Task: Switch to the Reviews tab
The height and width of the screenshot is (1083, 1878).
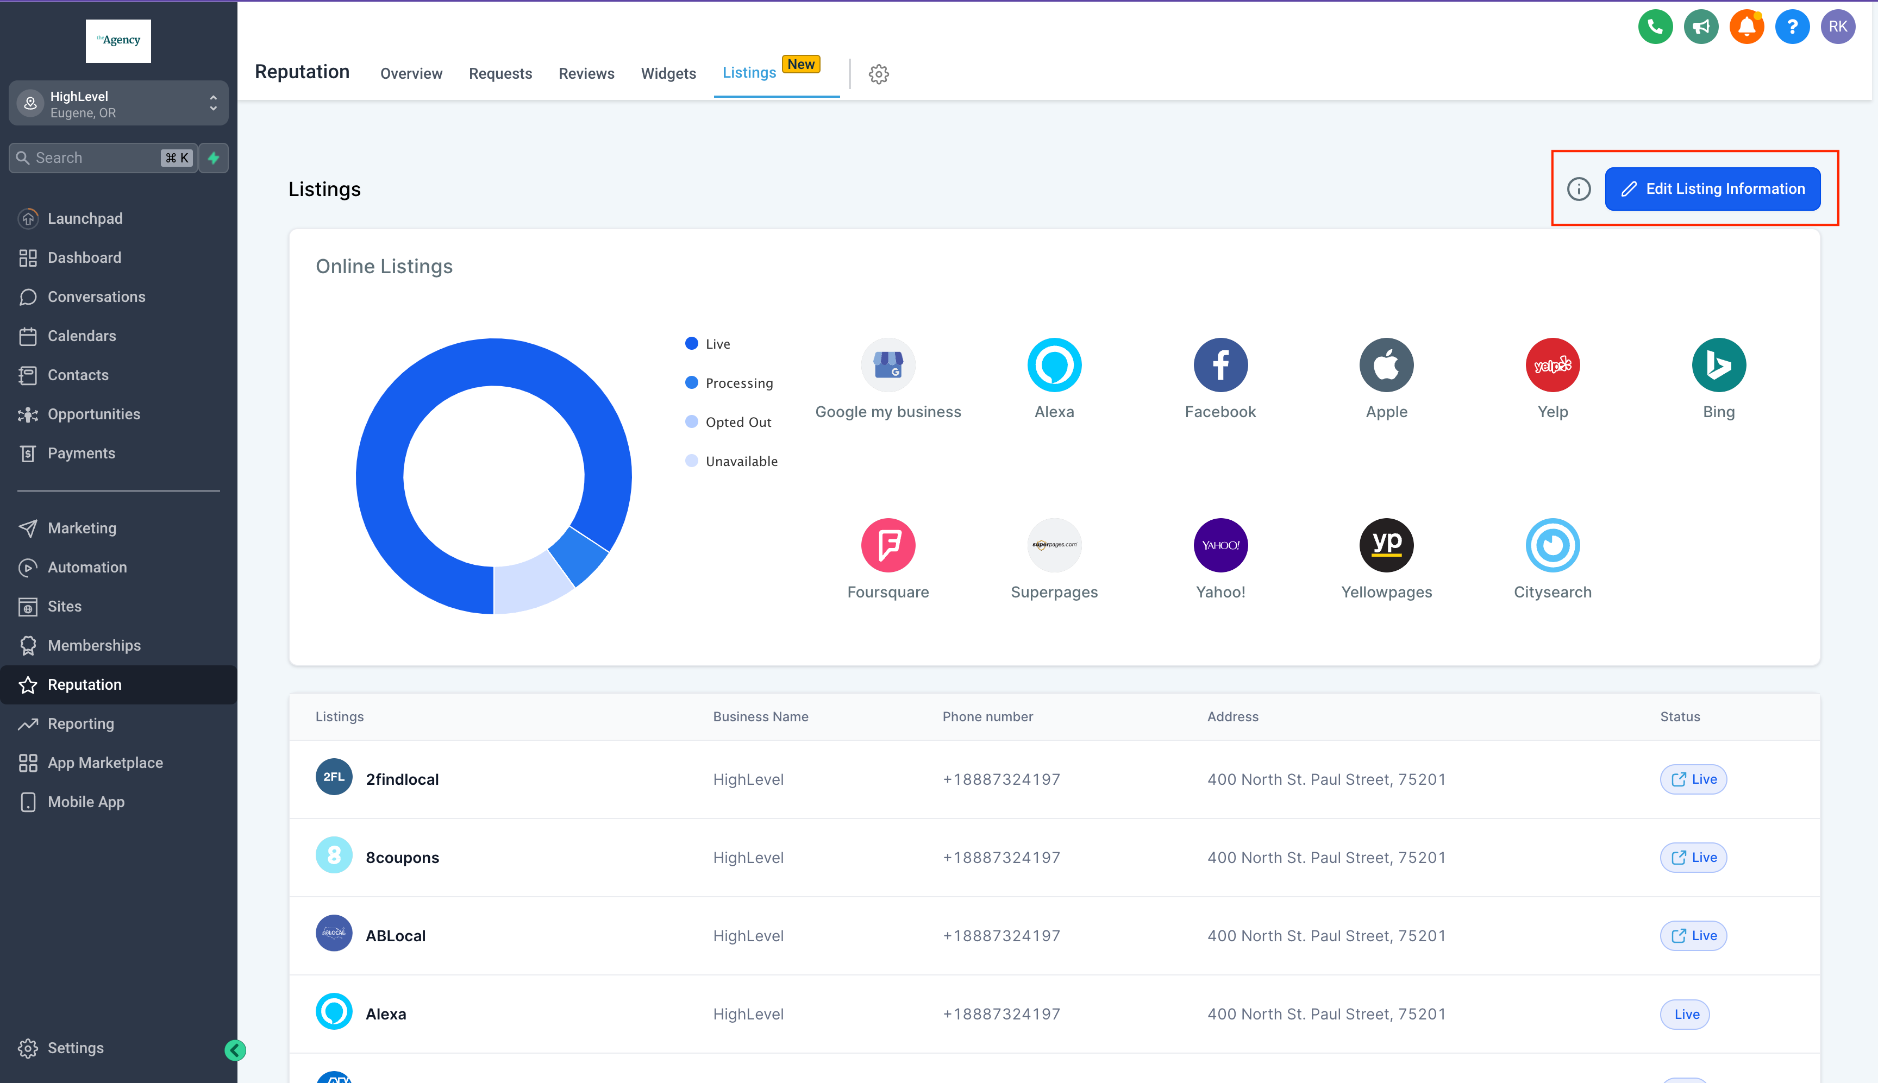Action: pyautogui.click(x=586, y=74)
